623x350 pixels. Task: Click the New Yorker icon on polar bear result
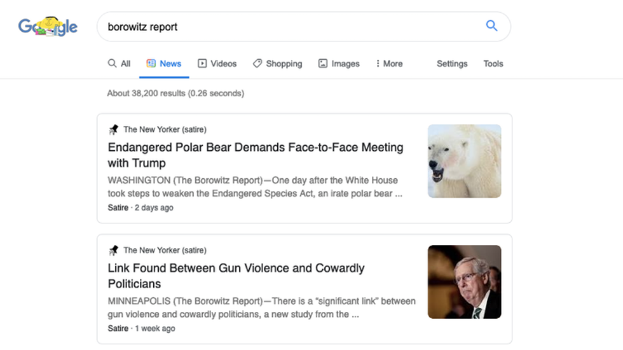point(114,130)
